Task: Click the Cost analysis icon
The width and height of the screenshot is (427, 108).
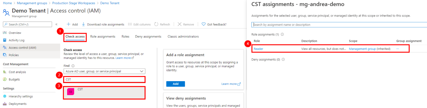Action: [5, 72]
